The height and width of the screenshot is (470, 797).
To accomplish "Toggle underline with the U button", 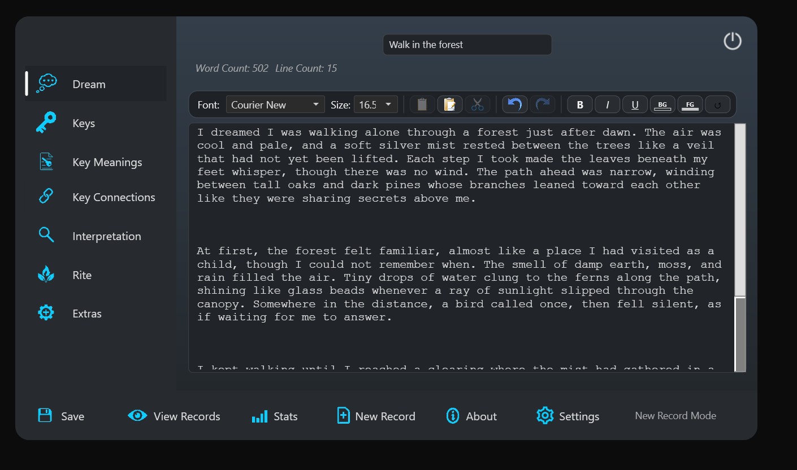I will point(635,105).
